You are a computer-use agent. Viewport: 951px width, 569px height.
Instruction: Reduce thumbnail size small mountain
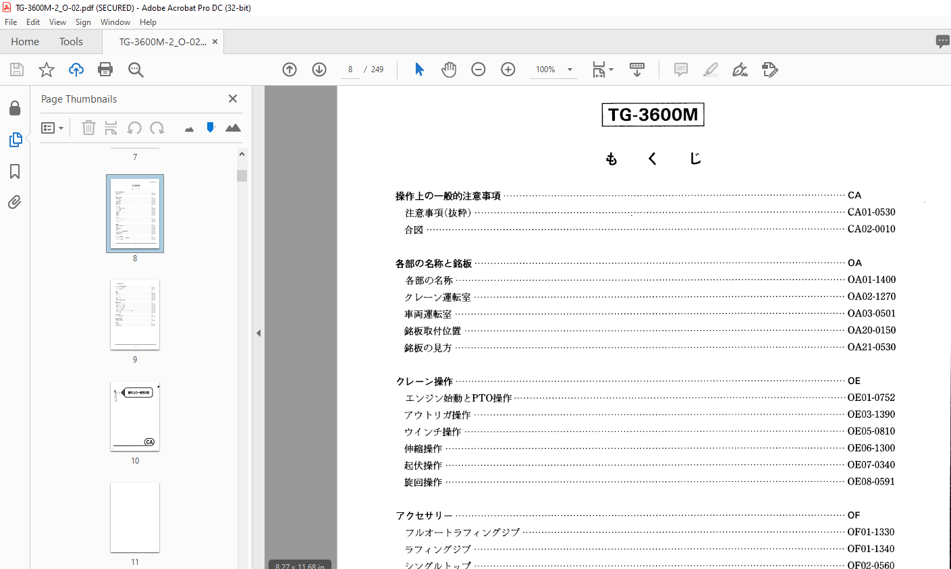pos(189,129)
